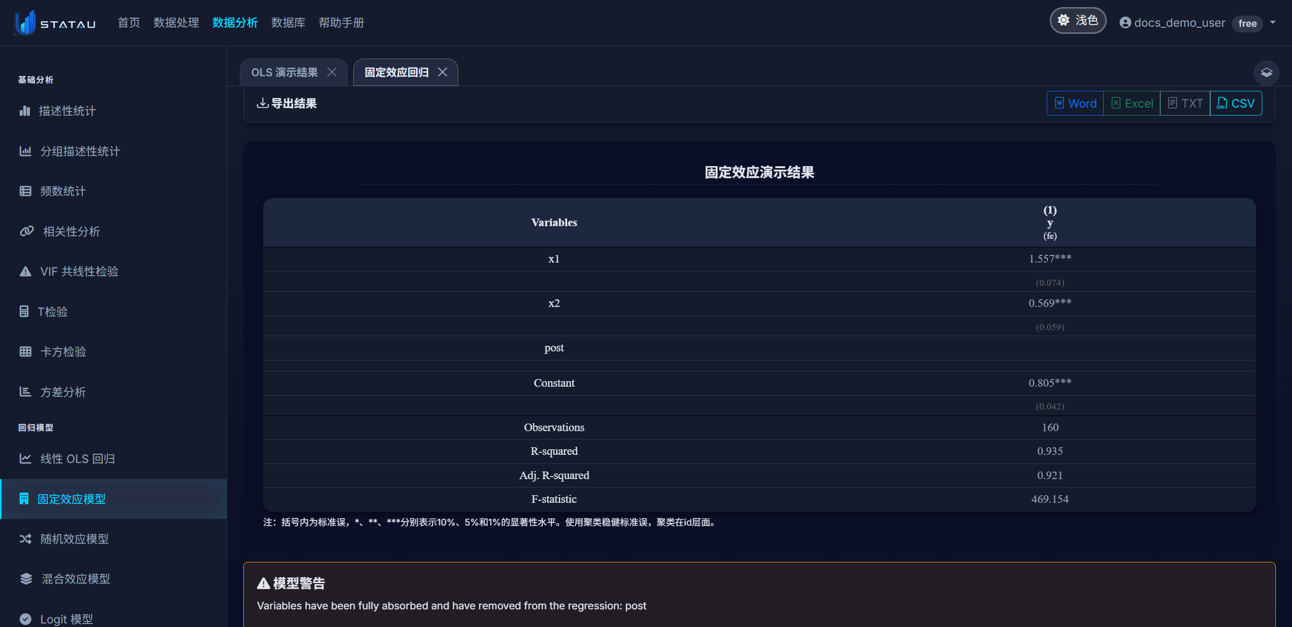Click the download icon beside 导出结果

(262, 103)
